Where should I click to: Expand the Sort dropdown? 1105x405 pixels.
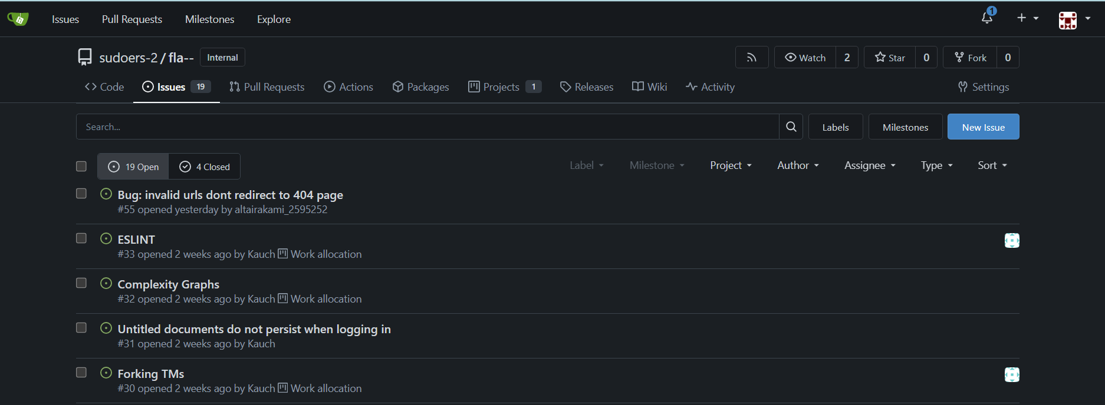[992, 165]
